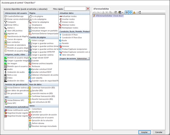Select the Compartir share action

[x=12, y=22]
